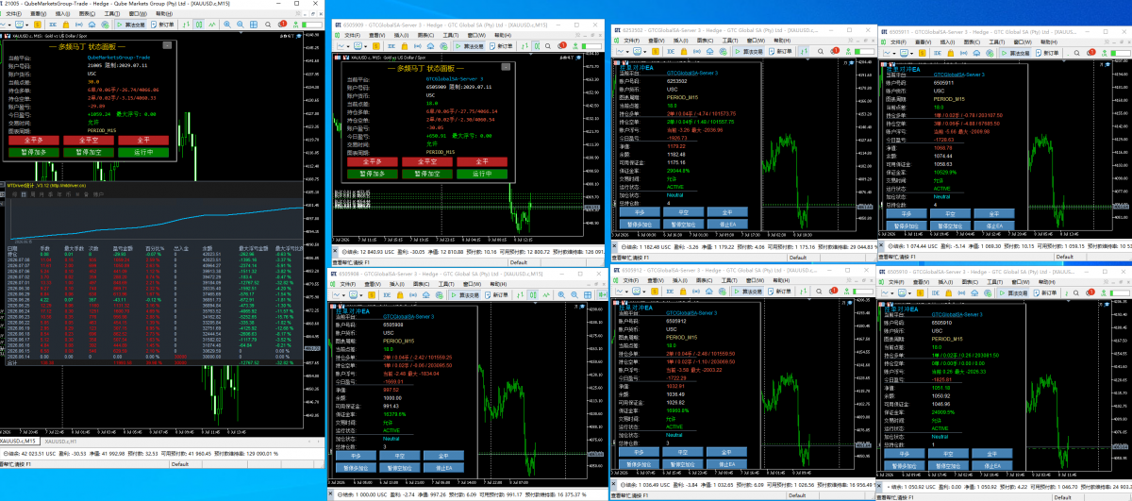
Task: Collapse the status panel in window 6505909
Action: [504, 69]
